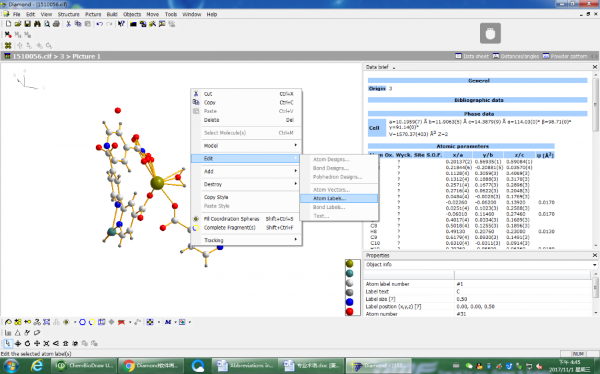This screenshot has width=600, height=374.
Task: Open Internet Explorer from the taskbar
Action: click(x=37, y=366)
